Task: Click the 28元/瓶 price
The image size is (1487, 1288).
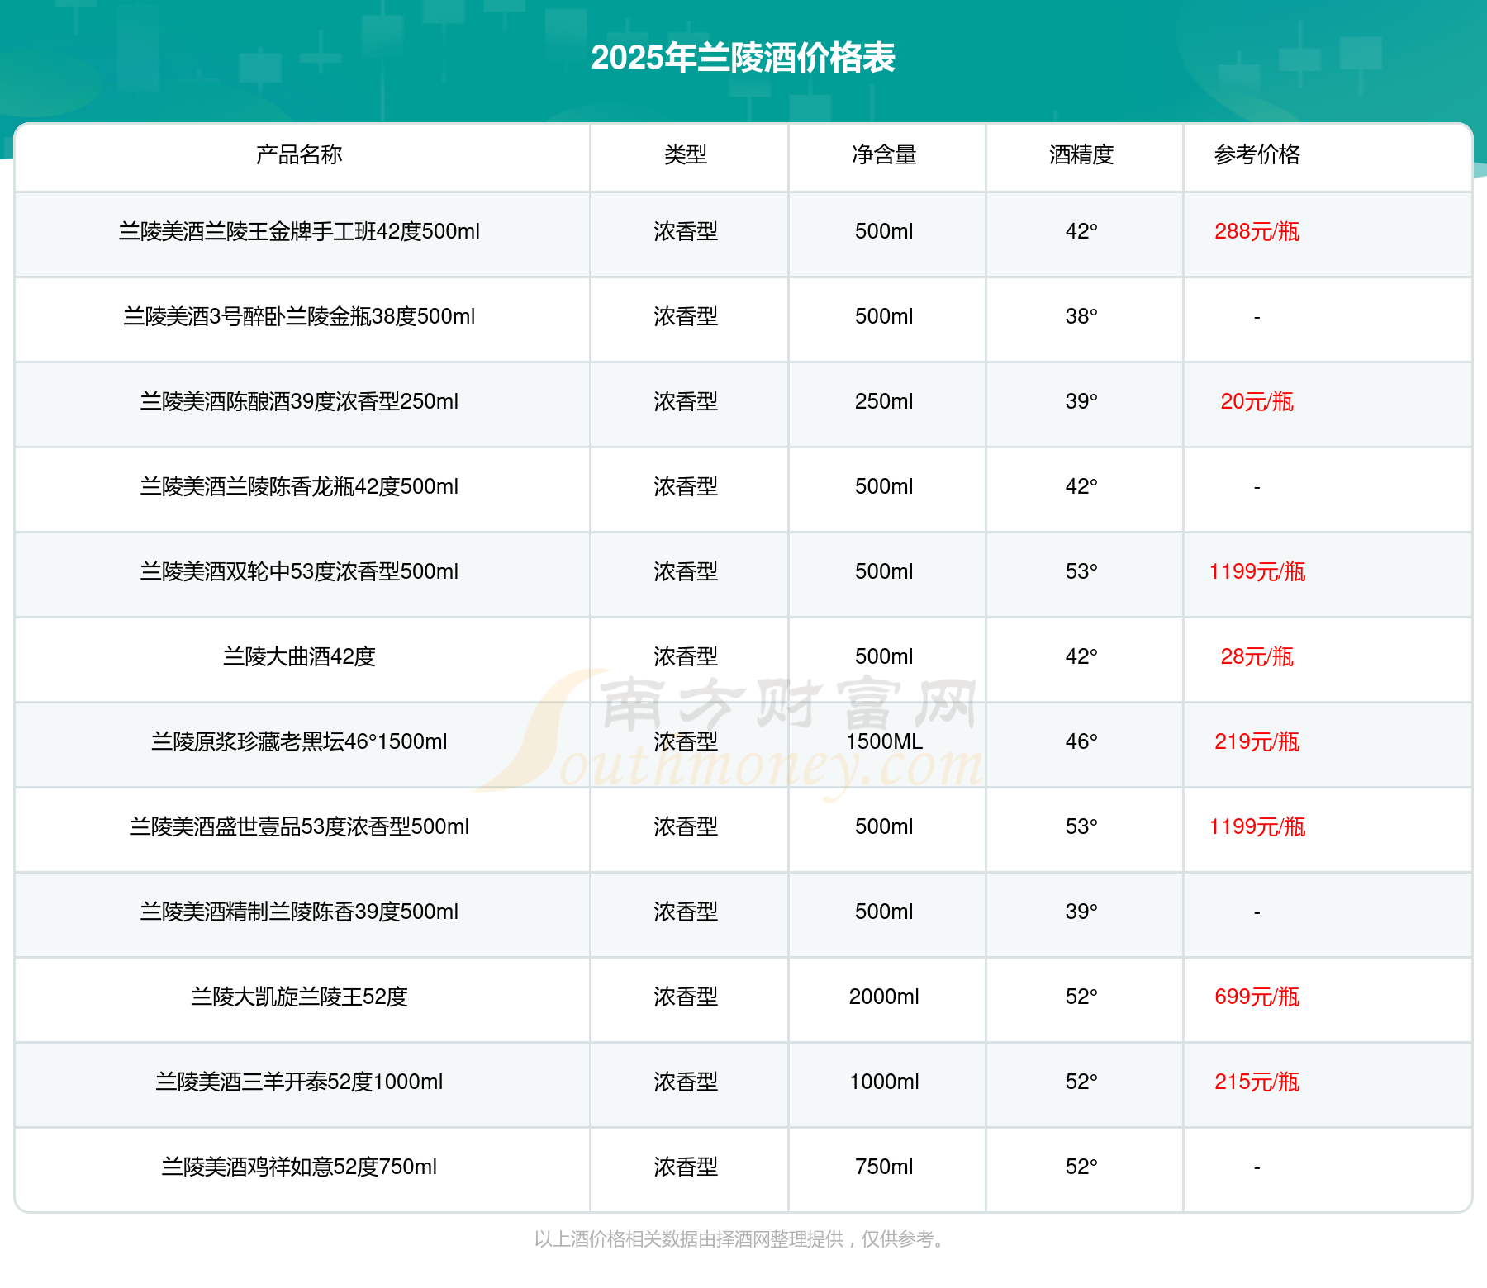Action: [x=1257, y=656]
